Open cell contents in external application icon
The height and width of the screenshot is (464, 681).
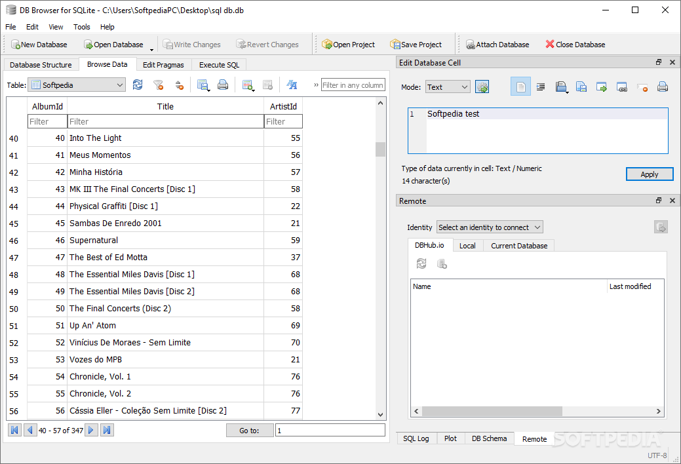tap(602, 87)
